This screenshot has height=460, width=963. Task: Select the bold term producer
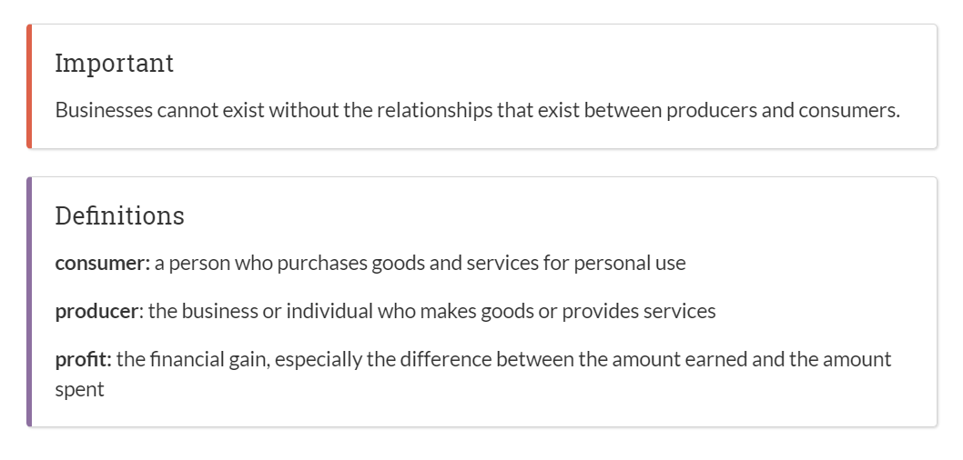[x=97, y=312]
